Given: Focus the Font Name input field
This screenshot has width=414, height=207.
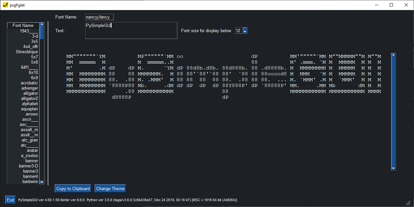Looking at the screenshot, I should (99, 17).
